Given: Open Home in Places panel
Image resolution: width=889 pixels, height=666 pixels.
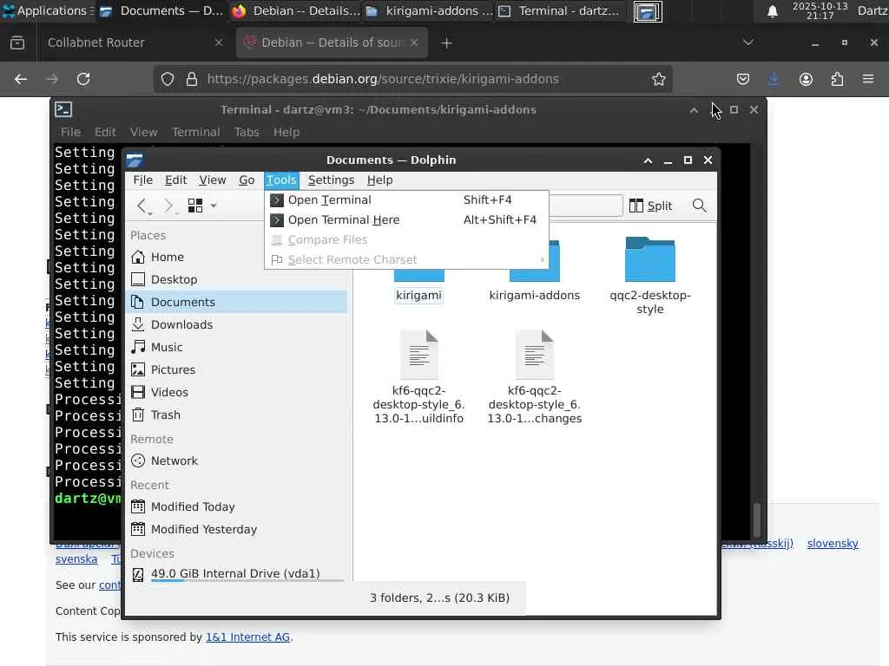Looking at the screenshot, I should (236, 257).
